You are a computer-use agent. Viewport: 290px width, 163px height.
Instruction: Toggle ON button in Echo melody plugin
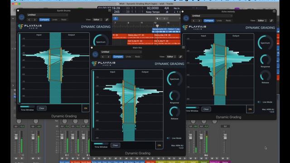(250, 109)
